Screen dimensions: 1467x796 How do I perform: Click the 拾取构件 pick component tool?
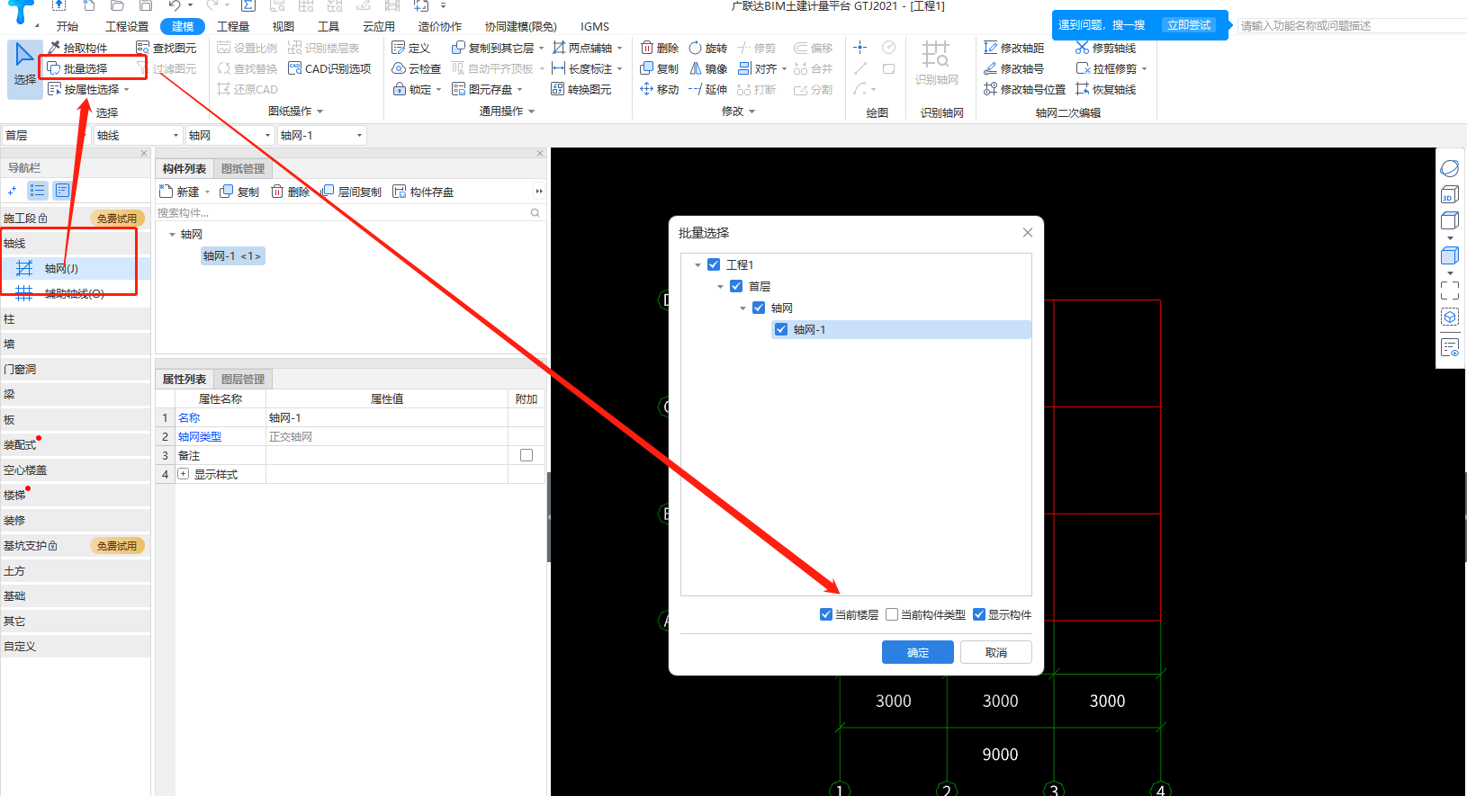click(x=77, y=48)
